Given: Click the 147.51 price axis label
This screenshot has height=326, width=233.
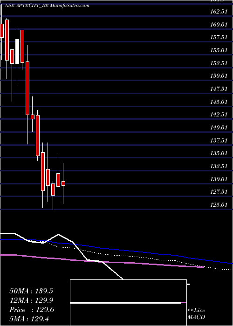Looking at the screenshot, I should [219, 89].
